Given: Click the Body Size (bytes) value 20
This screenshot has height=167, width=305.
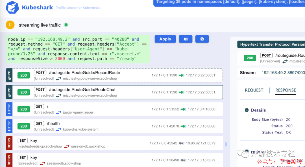Looking at the screenshot, I should click(x=288, y=119).
